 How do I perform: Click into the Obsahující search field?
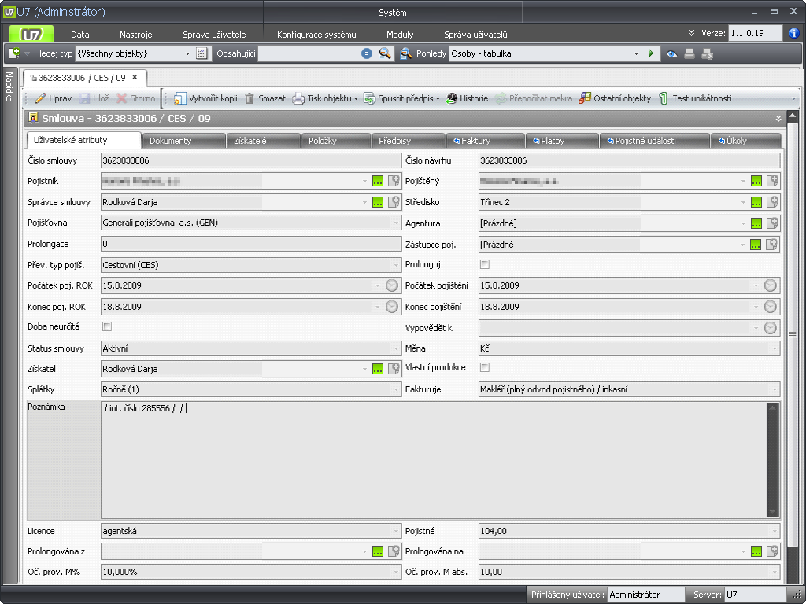pos(309,53)
